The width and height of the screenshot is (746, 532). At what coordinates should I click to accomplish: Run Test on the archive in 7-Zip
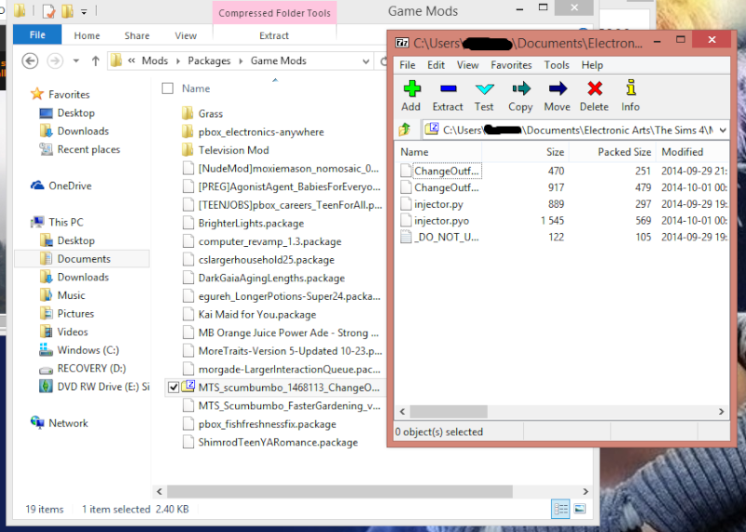tap(484, 96)
